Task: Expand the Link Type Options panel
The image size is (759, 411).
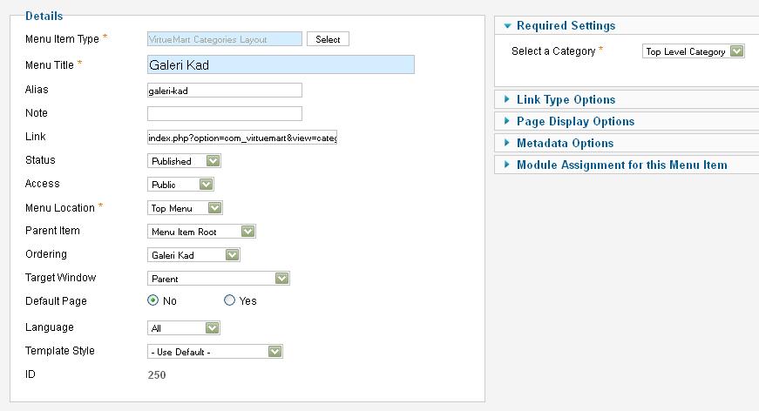Action: click(566, 99)
